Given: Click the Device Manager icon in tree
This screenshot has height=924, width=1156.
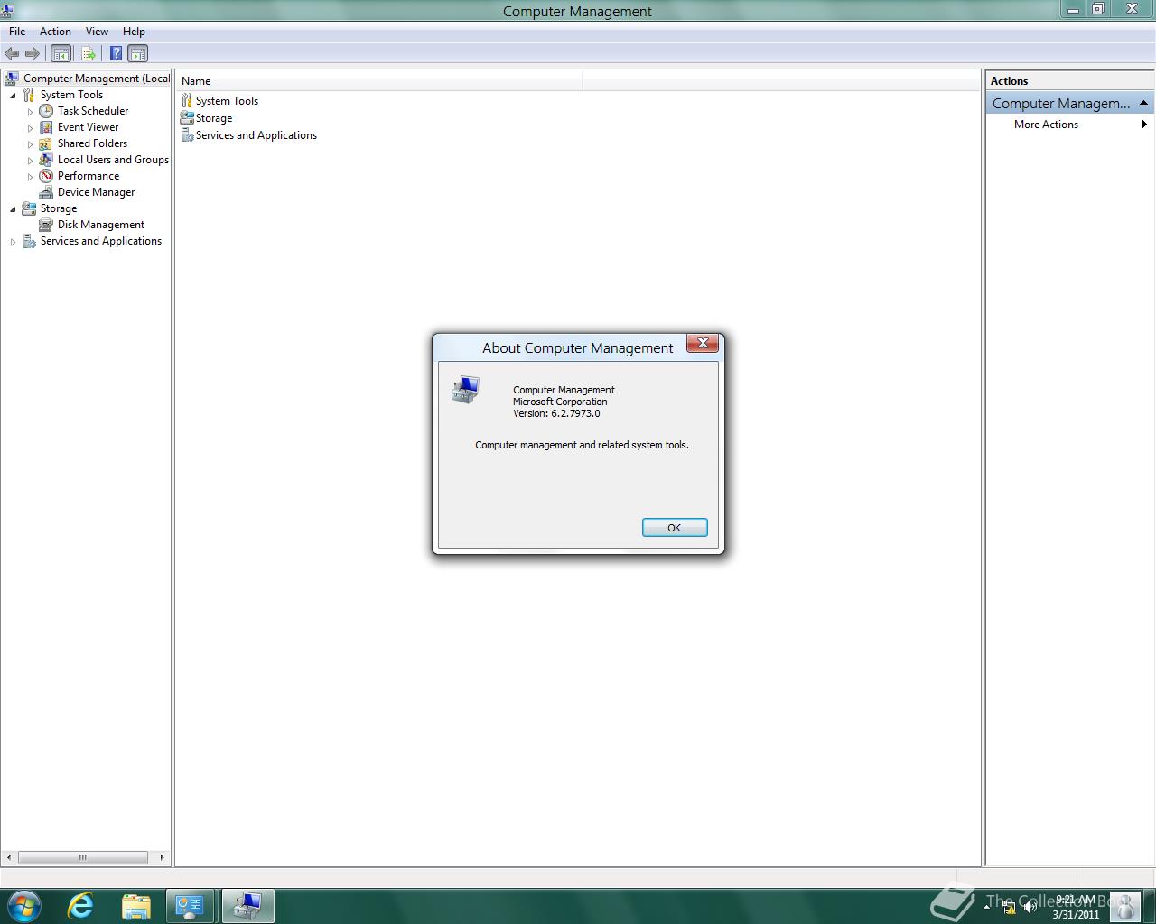Looking at the screenshot, I should (x=46, y=192).
